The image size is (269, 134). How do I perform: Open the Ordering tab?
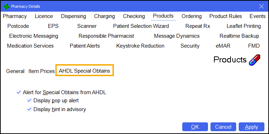[191, 16]
